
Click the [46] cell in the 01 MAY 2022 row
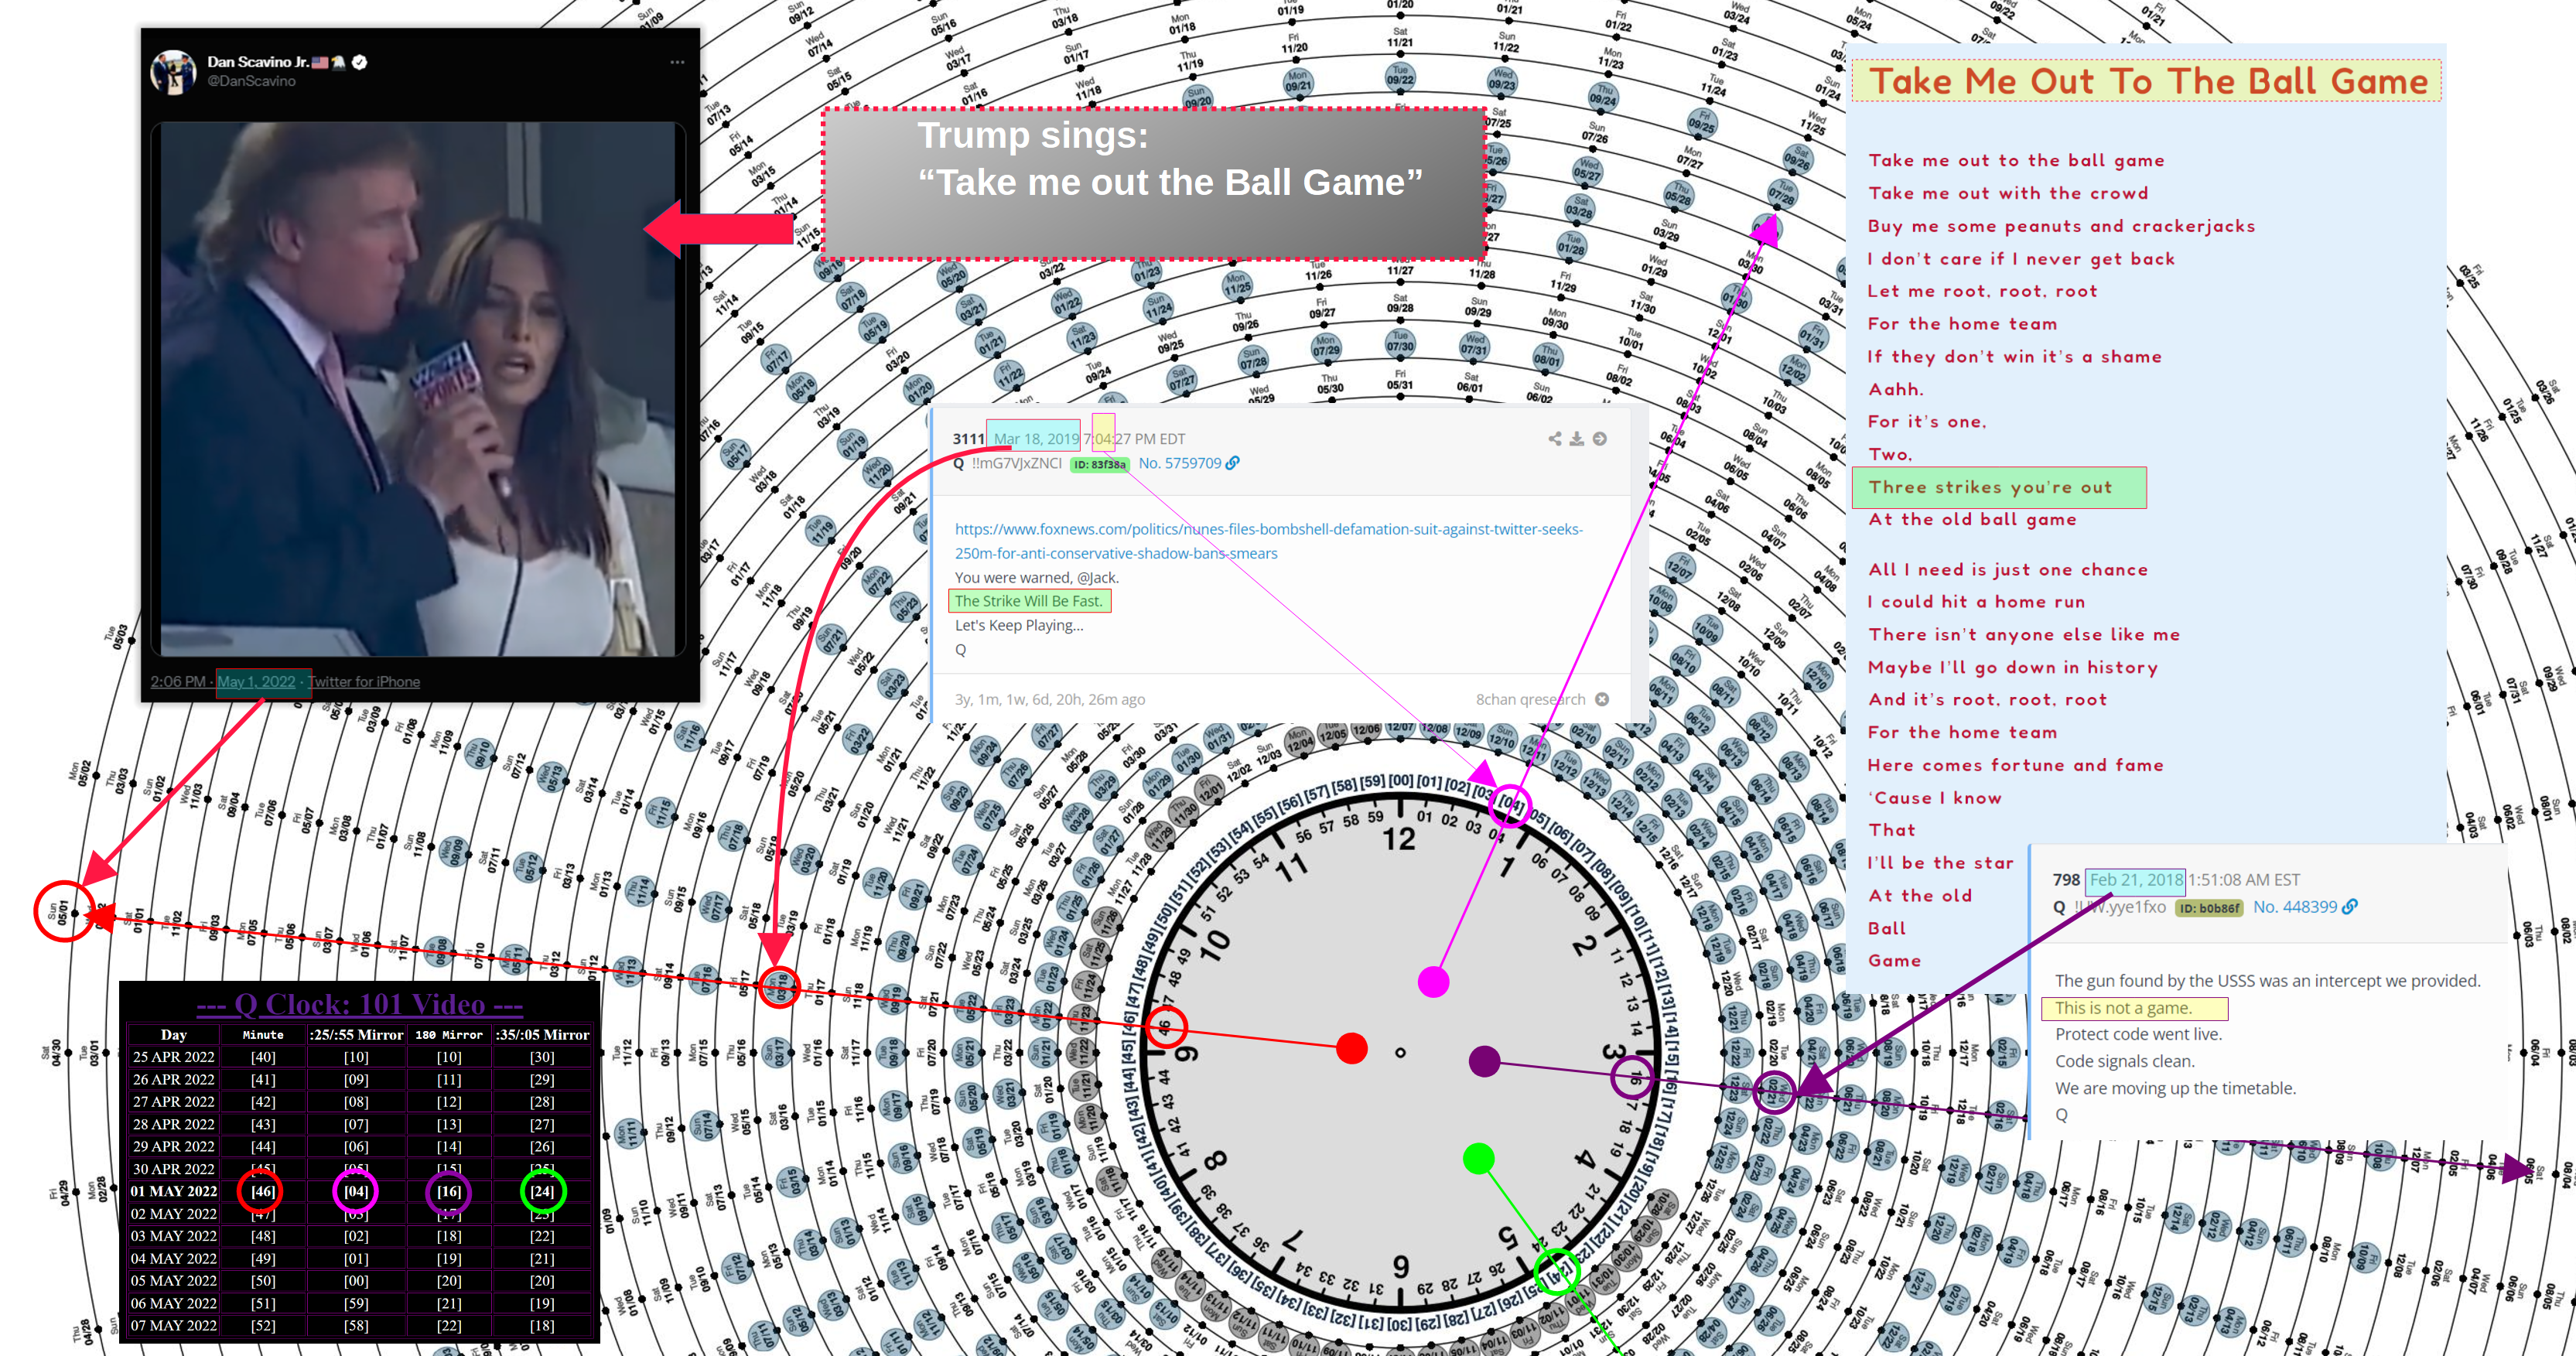[263, 1191]
